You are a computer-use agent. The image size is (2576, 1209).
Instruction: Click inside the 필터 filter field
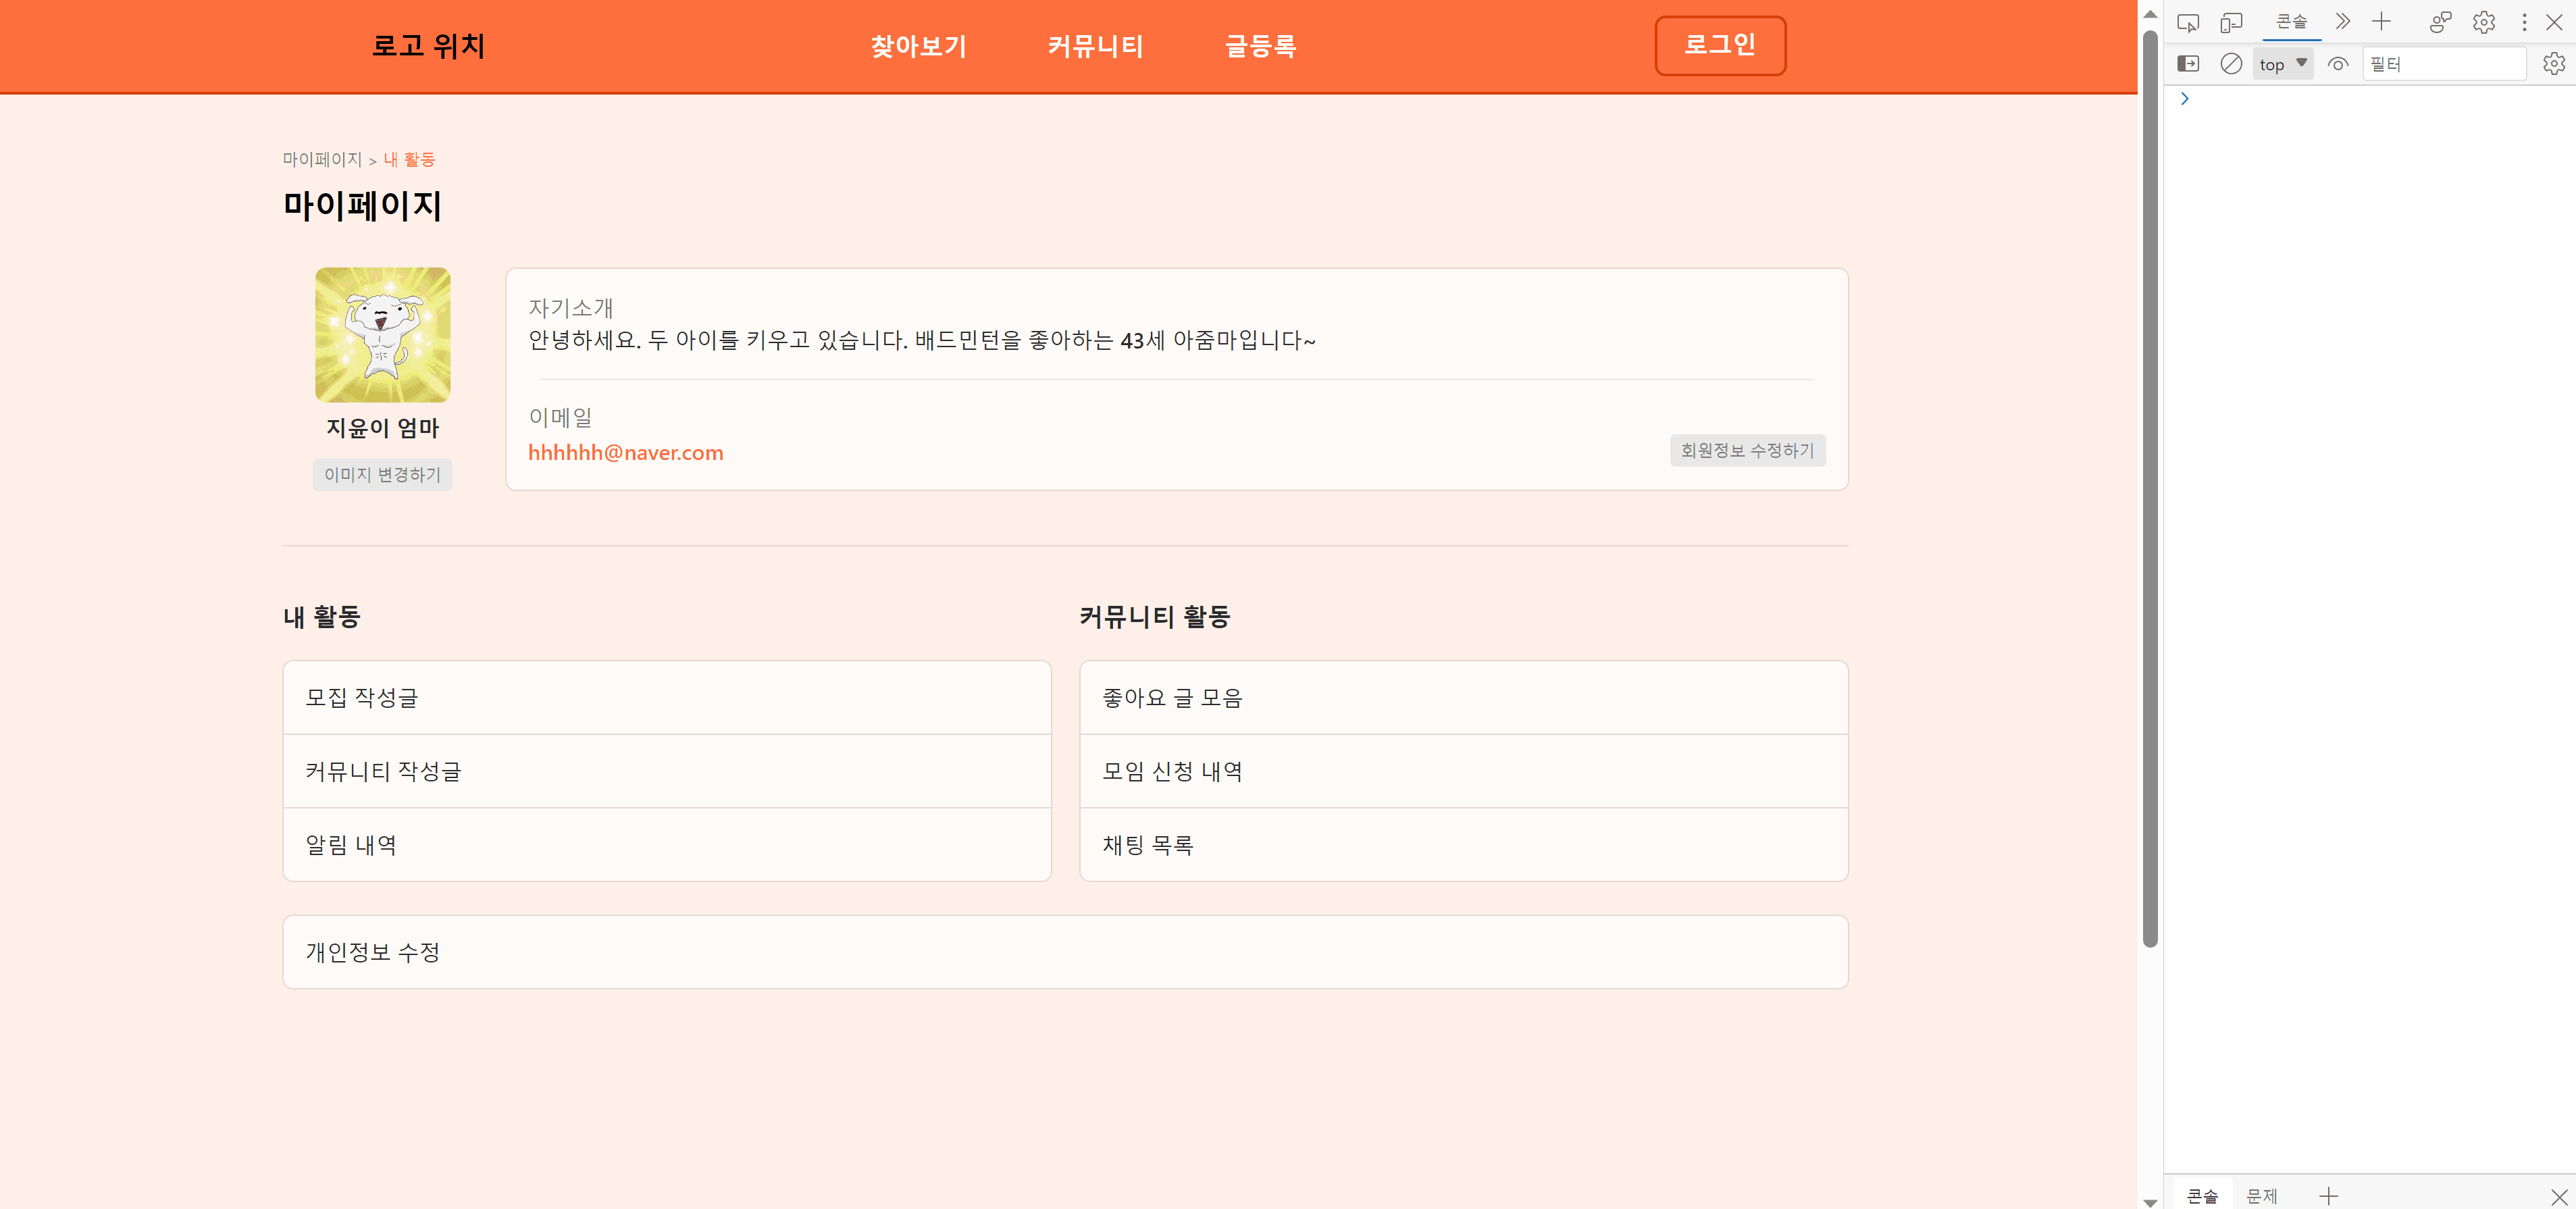(x=2445, y=63)
